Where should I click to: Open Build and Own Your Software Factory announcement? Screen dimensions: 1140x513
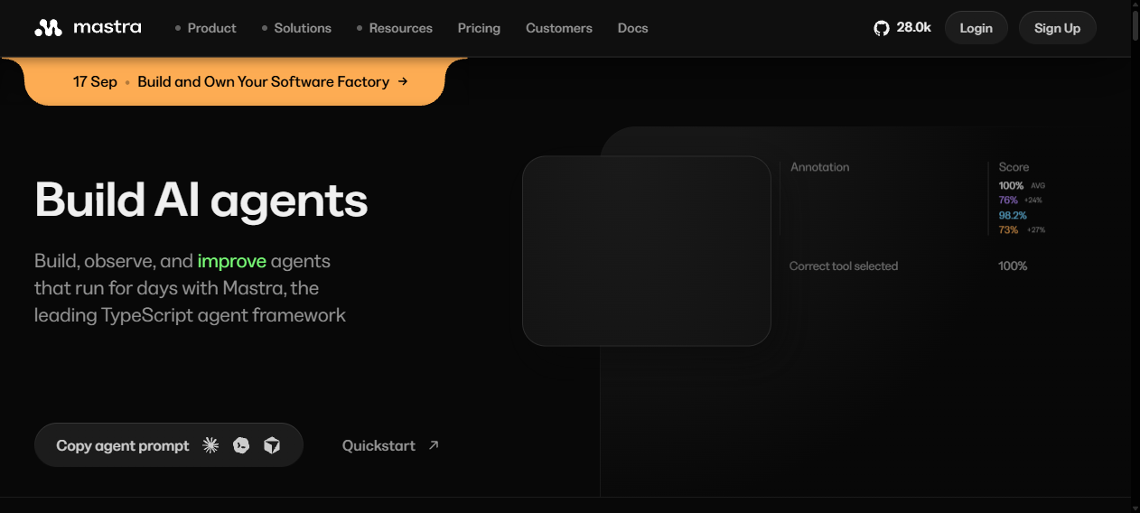263,81
